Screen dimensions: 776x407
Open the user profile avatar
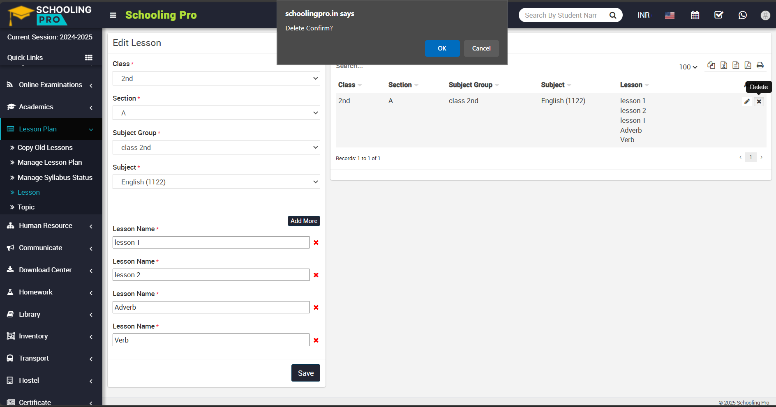[765, 15]
